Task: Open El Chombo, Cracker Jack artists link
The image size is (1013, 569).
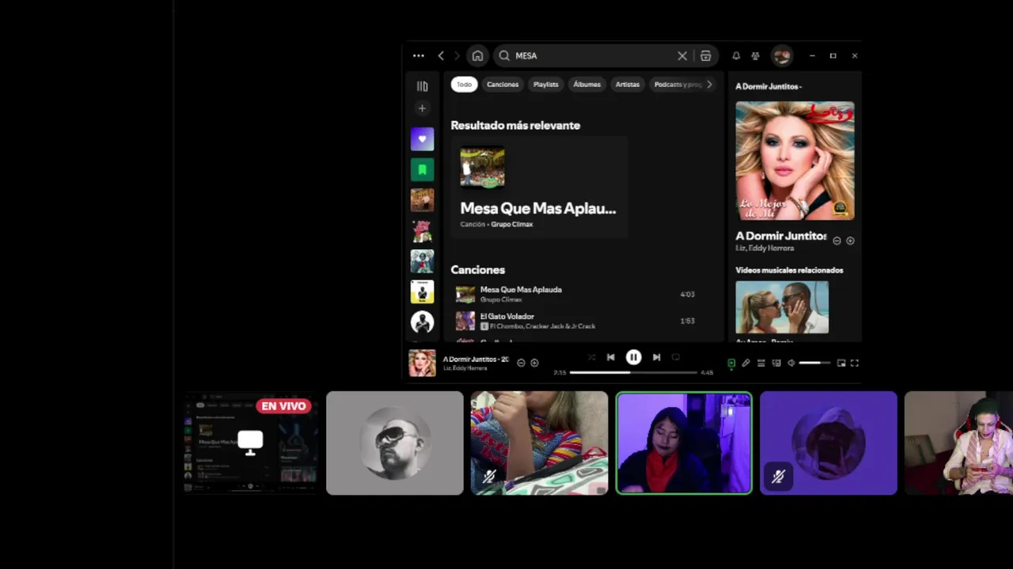Action: pyautogui.click(x=542, y=326)
